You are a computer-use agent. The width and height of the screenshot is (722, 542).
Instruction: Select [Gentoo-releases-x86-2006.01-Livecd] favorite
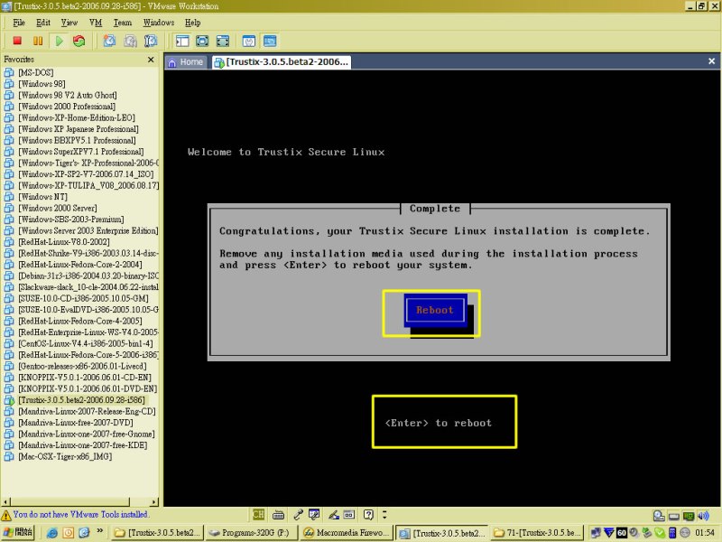(x=82, y=367)
